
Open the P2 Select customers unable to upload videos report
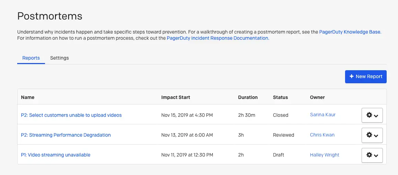point(71,115)
